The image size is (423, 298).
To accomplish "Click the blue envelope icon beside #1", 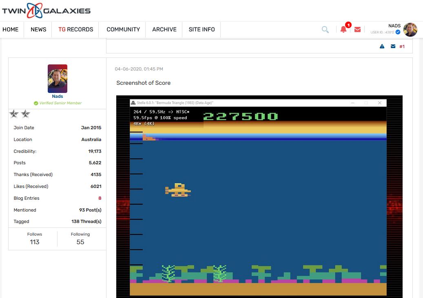I will pyautogui.click(x=393, y=46).
